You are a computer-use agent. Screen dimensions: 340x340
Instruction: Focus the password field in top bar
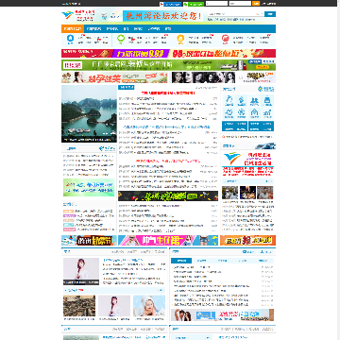click(x=240, y=4)
